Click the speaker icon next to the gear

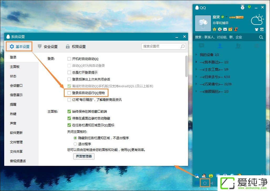click(213, 183)
